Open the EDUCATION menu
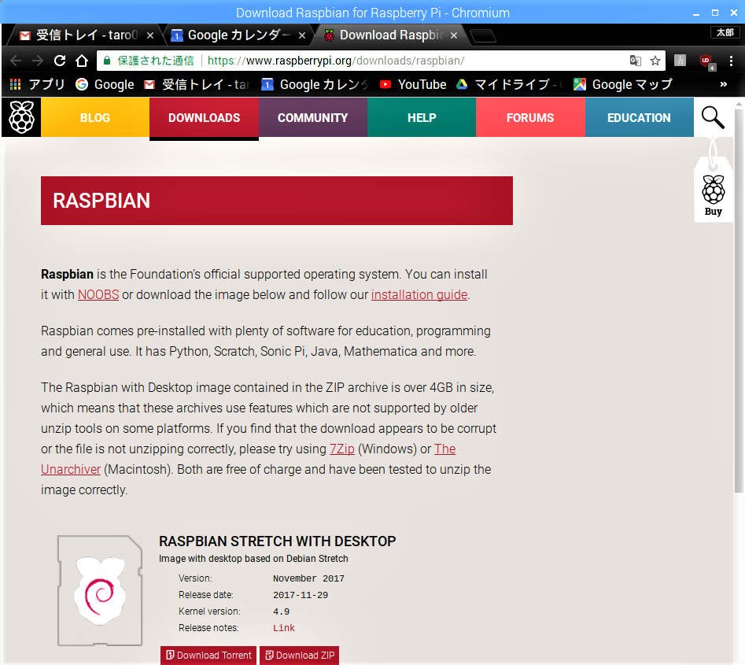The height and width of the screenshot is (665, 745). [639, 117]
